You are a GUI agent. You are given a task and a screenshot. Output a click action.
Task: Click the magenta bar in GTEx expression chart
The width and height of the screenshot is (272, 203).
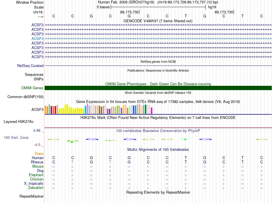coord(152,111)
